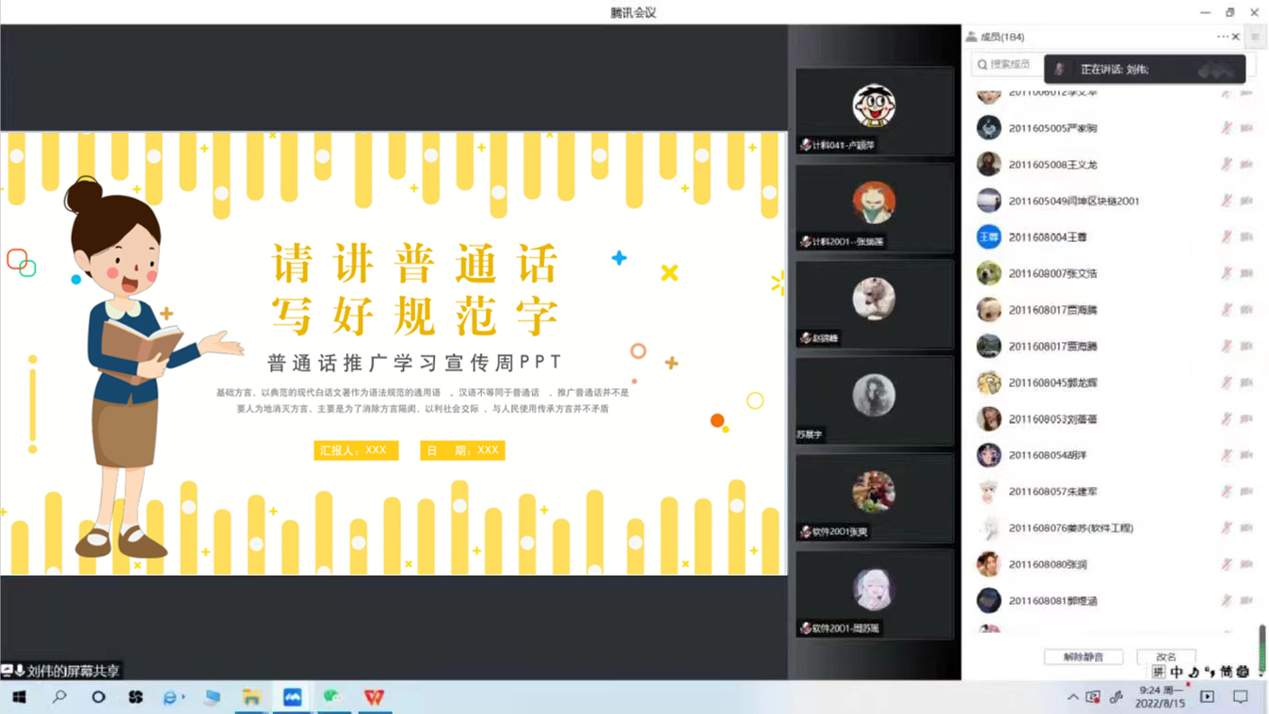Open the Windows Start menu
The image size is (1269, 714).
coord(19,697)
